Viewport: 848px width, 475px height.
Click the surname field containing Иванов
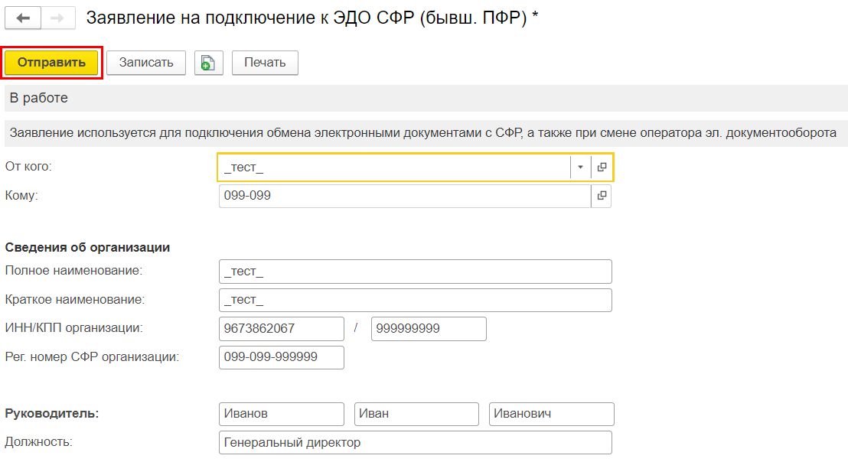pos(281,414)
